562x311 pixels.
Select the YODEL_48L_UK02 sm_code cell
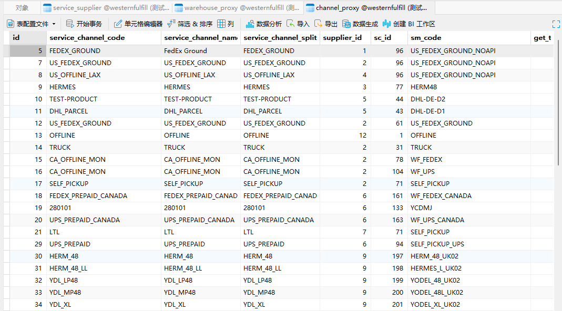point(469,293)
